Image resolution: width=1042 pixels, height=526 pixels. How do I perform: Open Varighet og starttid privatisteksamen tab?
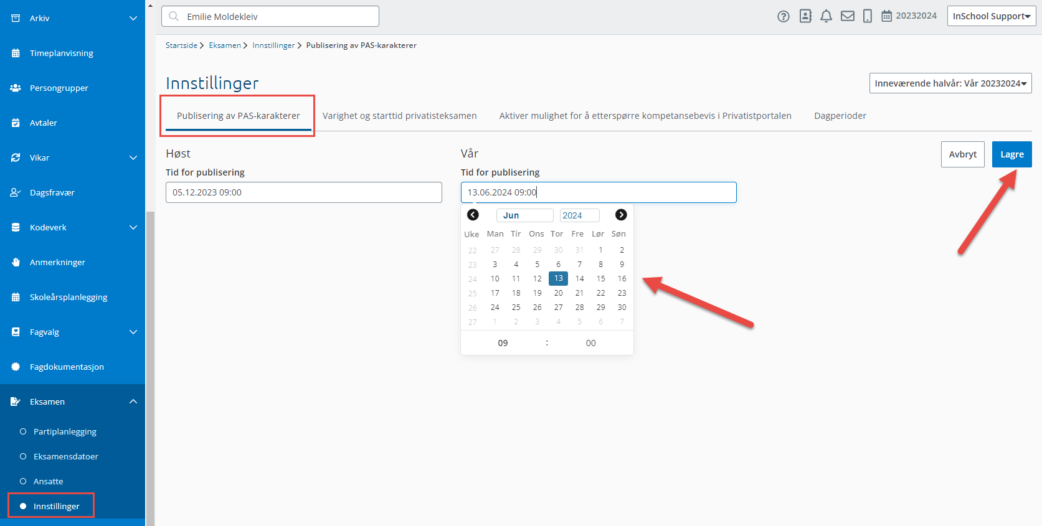(399, 116)
